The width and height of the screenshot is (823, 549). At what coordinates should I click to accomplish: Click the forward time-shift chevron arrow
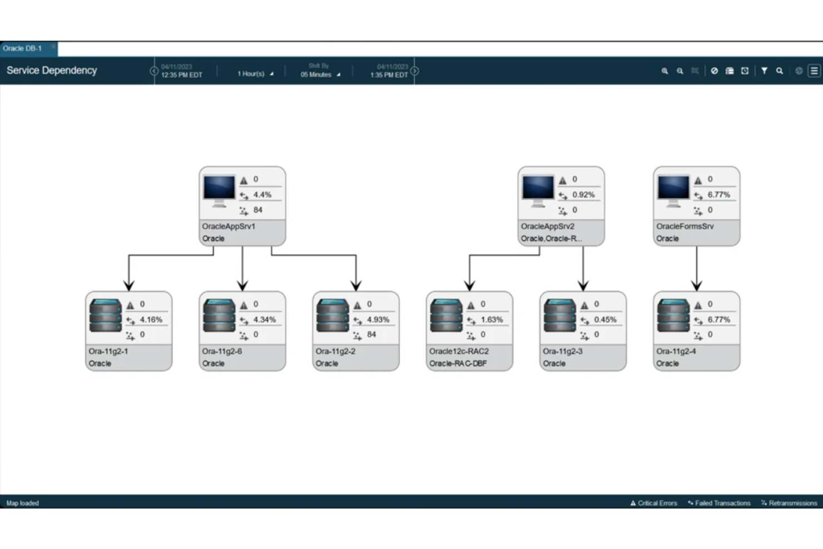[414, 71]
